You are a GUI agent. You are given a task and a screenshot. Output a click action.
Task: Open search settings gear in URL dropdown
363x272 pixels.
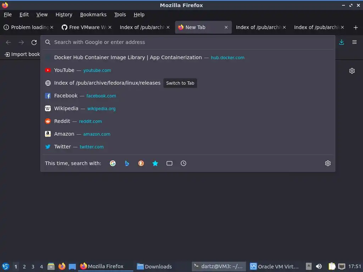pyautogui.click(x=328, y=163)
